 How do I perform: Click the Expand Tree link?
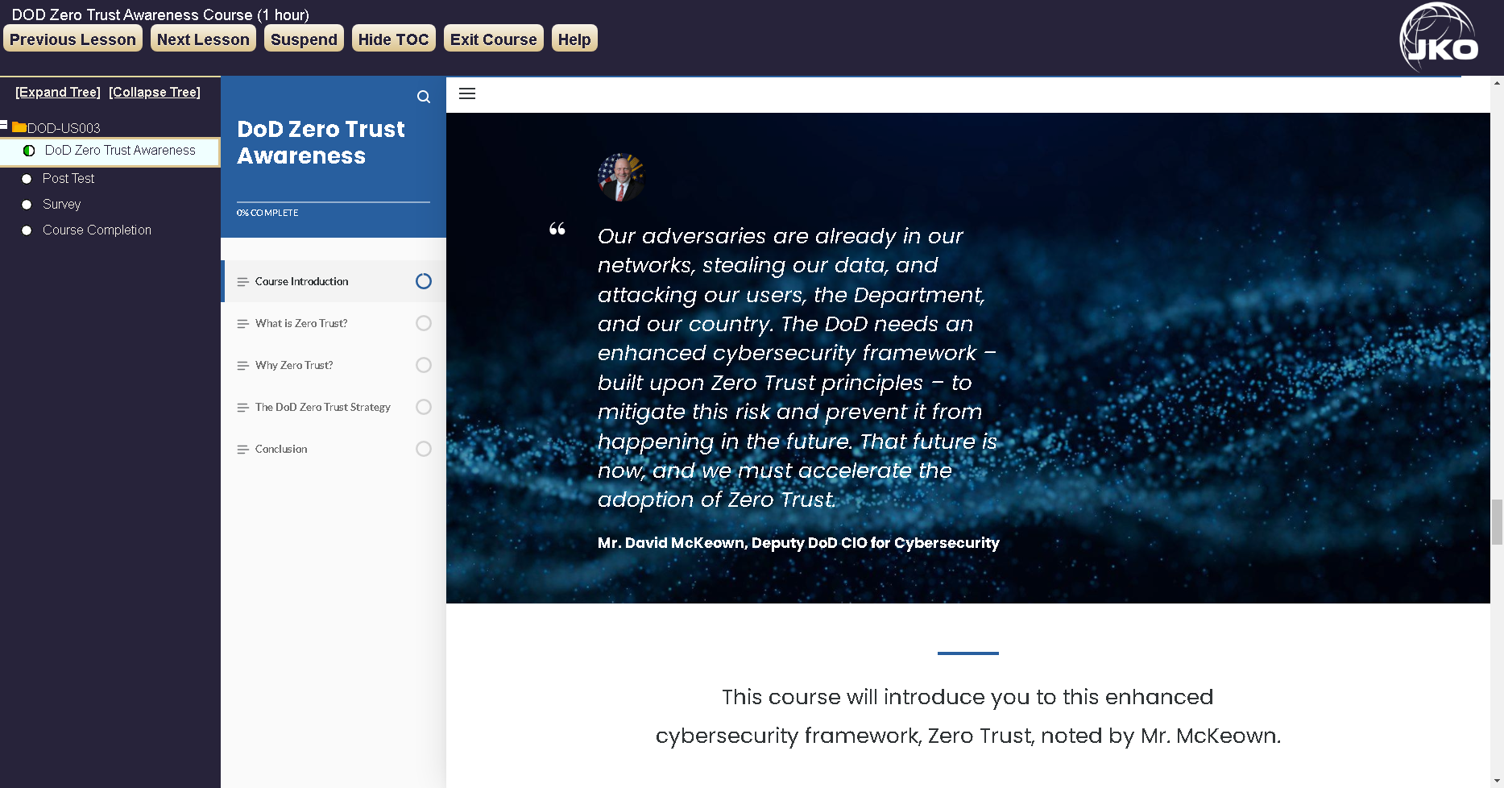coord(56,92)
